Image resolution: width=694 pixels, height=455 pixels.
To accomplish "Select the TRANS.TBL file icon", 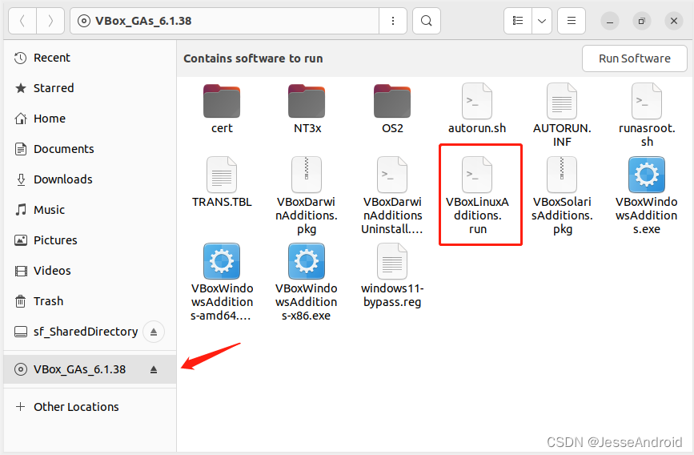I will point(222,175).
